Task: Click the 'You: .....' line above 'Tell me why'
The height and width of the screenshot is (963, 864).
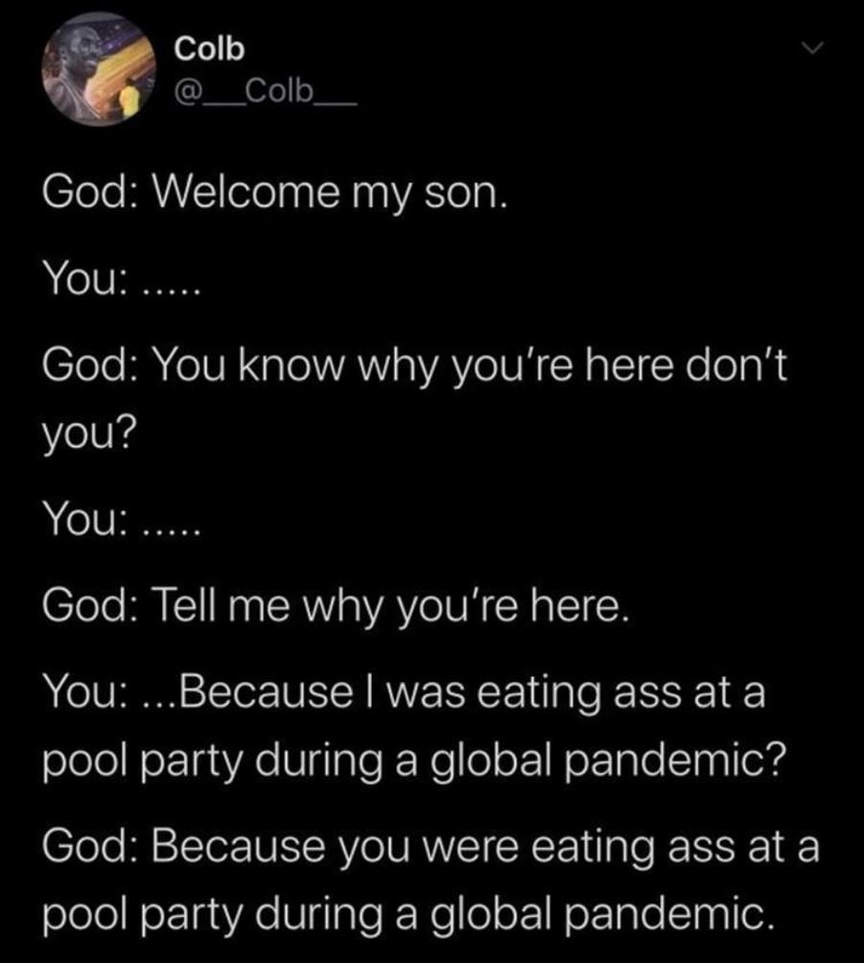Action: pyautogui.click(x=121, y=520)
